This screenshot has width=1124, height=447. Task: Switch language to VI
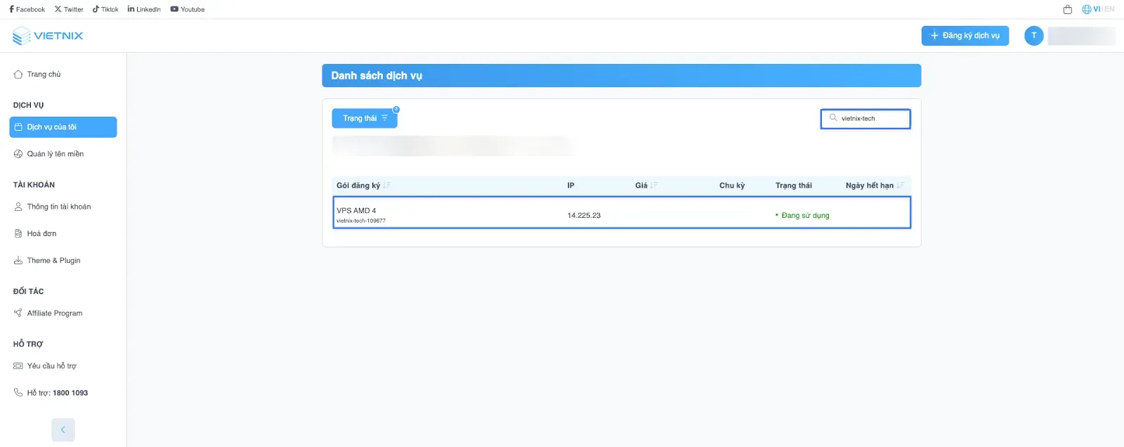pos(1096,9)
